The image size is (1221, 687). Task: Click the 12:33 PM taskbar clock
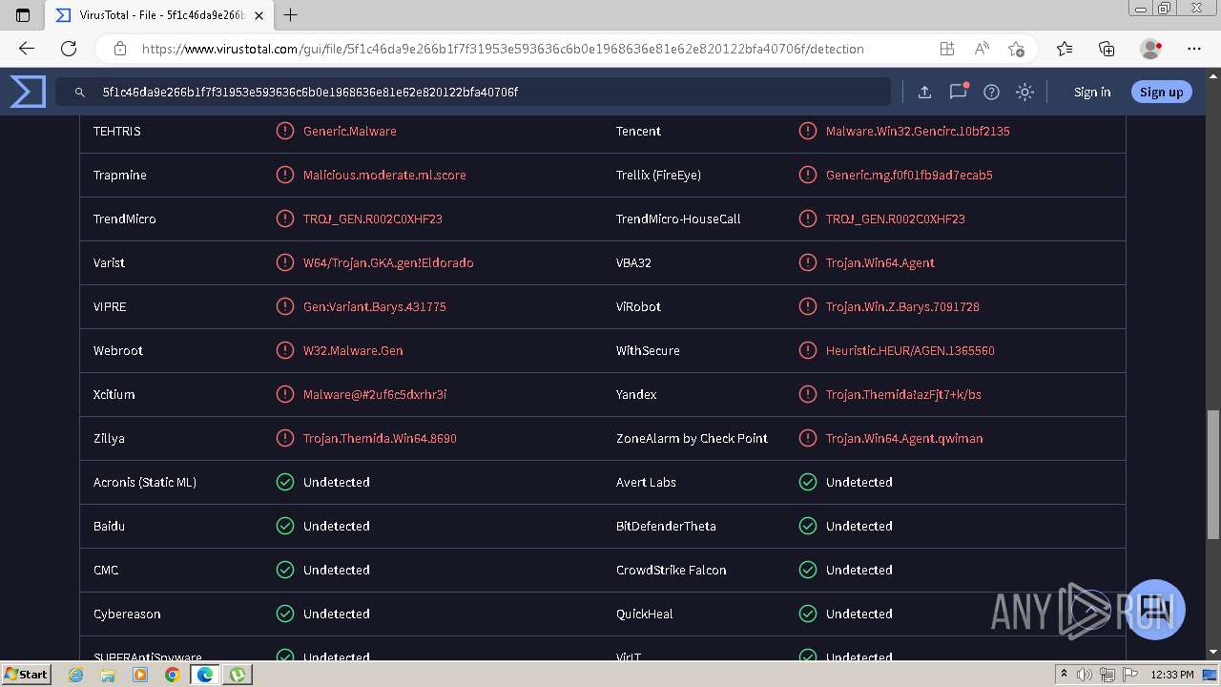[1173, 675]
